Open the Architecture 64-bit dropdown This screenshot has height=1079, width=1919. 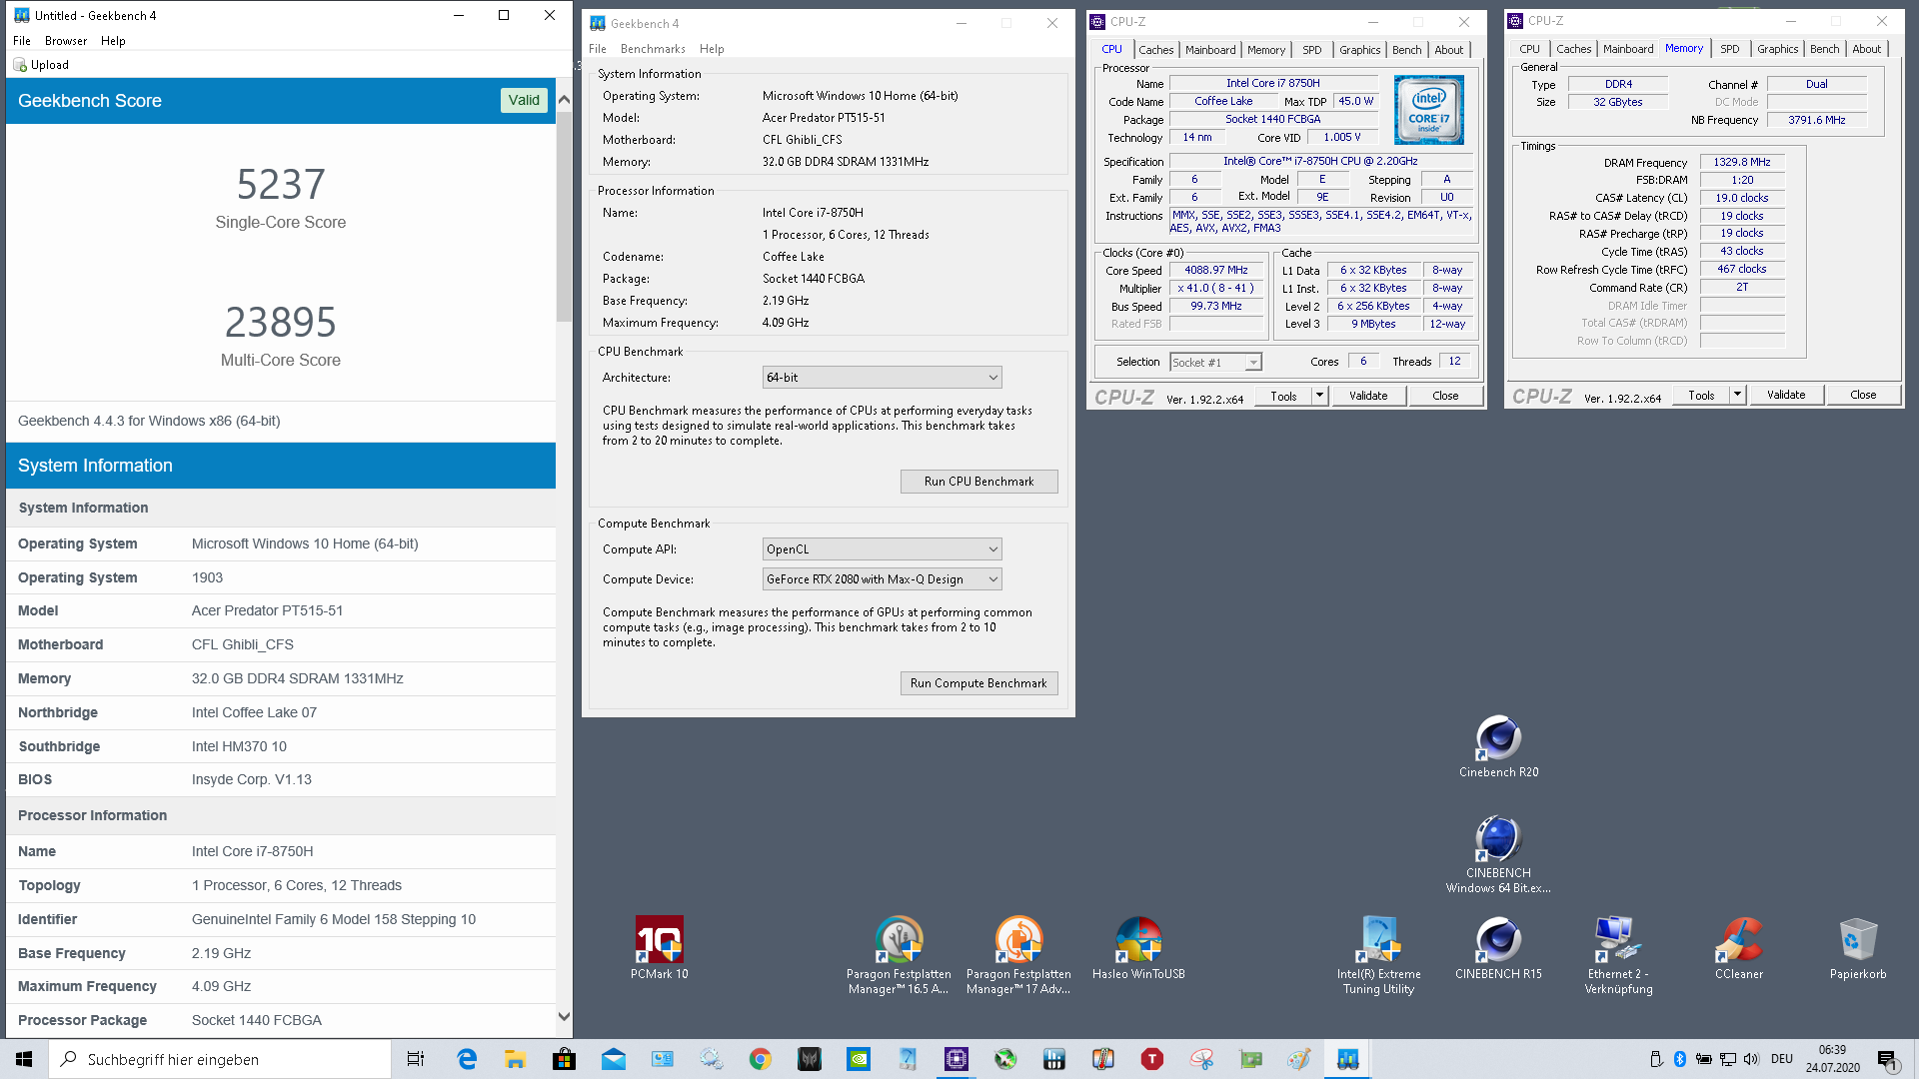click(x=882, y=378)
